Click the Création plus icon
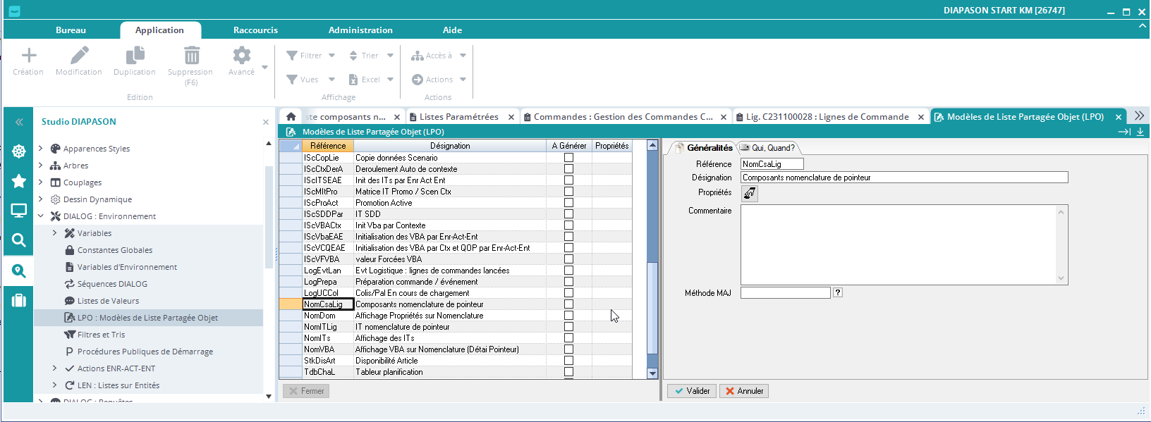This screenshot has height=422, width=1151. pyautogui.click(x=28, y=56)
